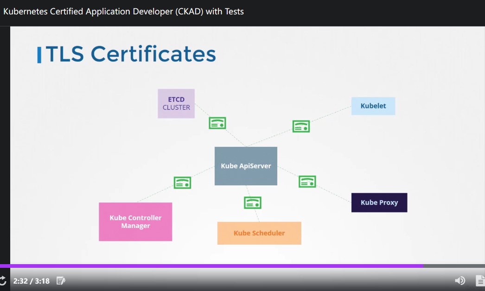
Task: Click the certificate icon on the Kubelet line
Action: 301,126
